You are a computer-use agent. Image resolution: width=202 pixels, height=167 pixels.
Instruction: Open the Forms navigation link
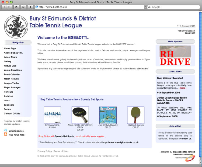[7, 109]
